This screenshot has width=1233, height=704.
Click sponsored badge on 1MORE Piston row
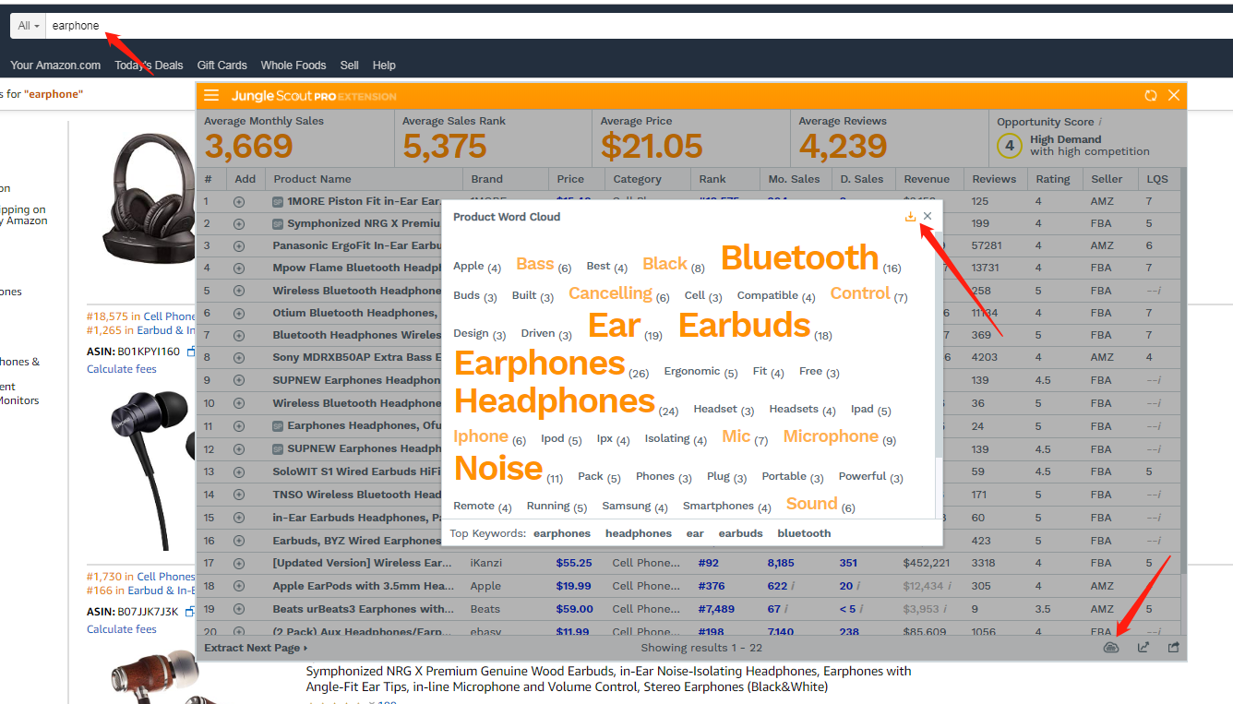click(x=278, y=201)
